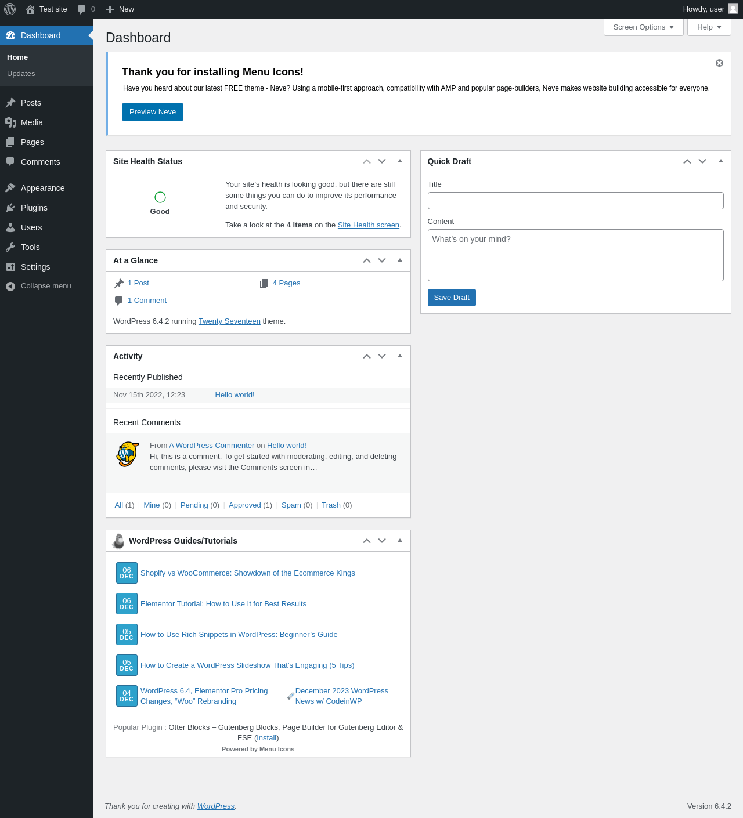Click the WordPress Commenter avatar
Viewport: 743px width, 818px height.
[x=128, y=454]
